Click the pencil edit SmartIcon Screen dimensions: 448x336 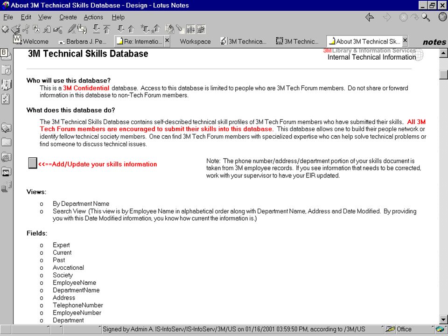coord(72,28)
